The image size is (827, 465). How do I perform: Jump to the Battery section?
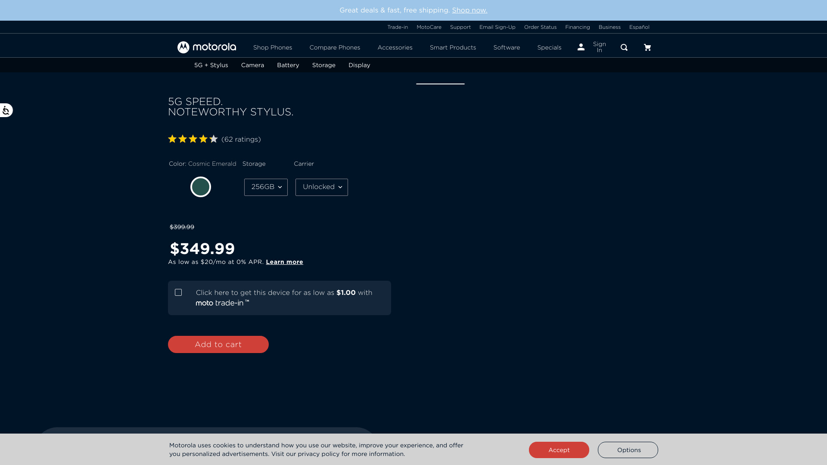(288, 65)
